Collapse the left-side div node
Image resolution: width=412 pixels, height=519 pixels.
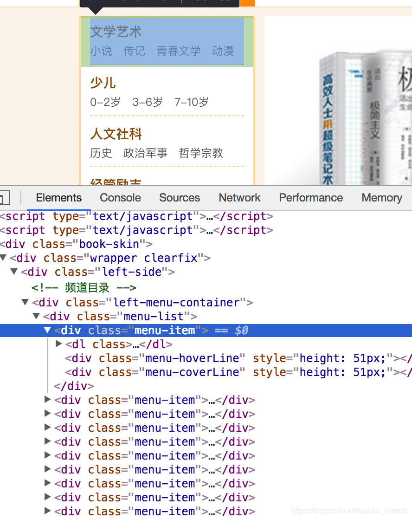point(14,272)
